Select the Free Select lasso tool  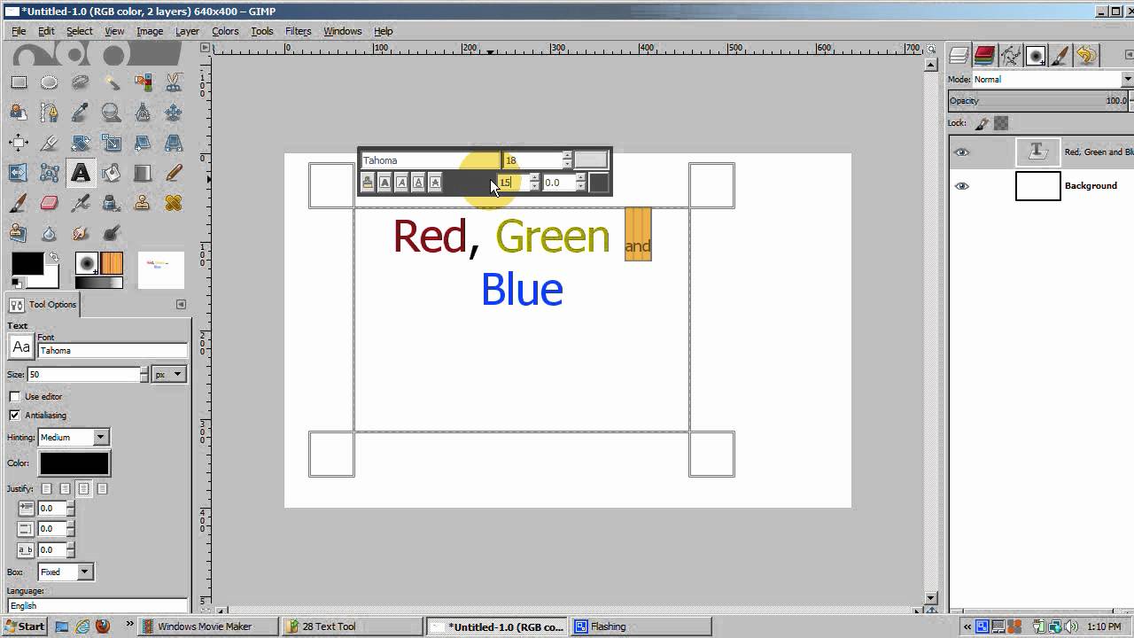(81, 82)
